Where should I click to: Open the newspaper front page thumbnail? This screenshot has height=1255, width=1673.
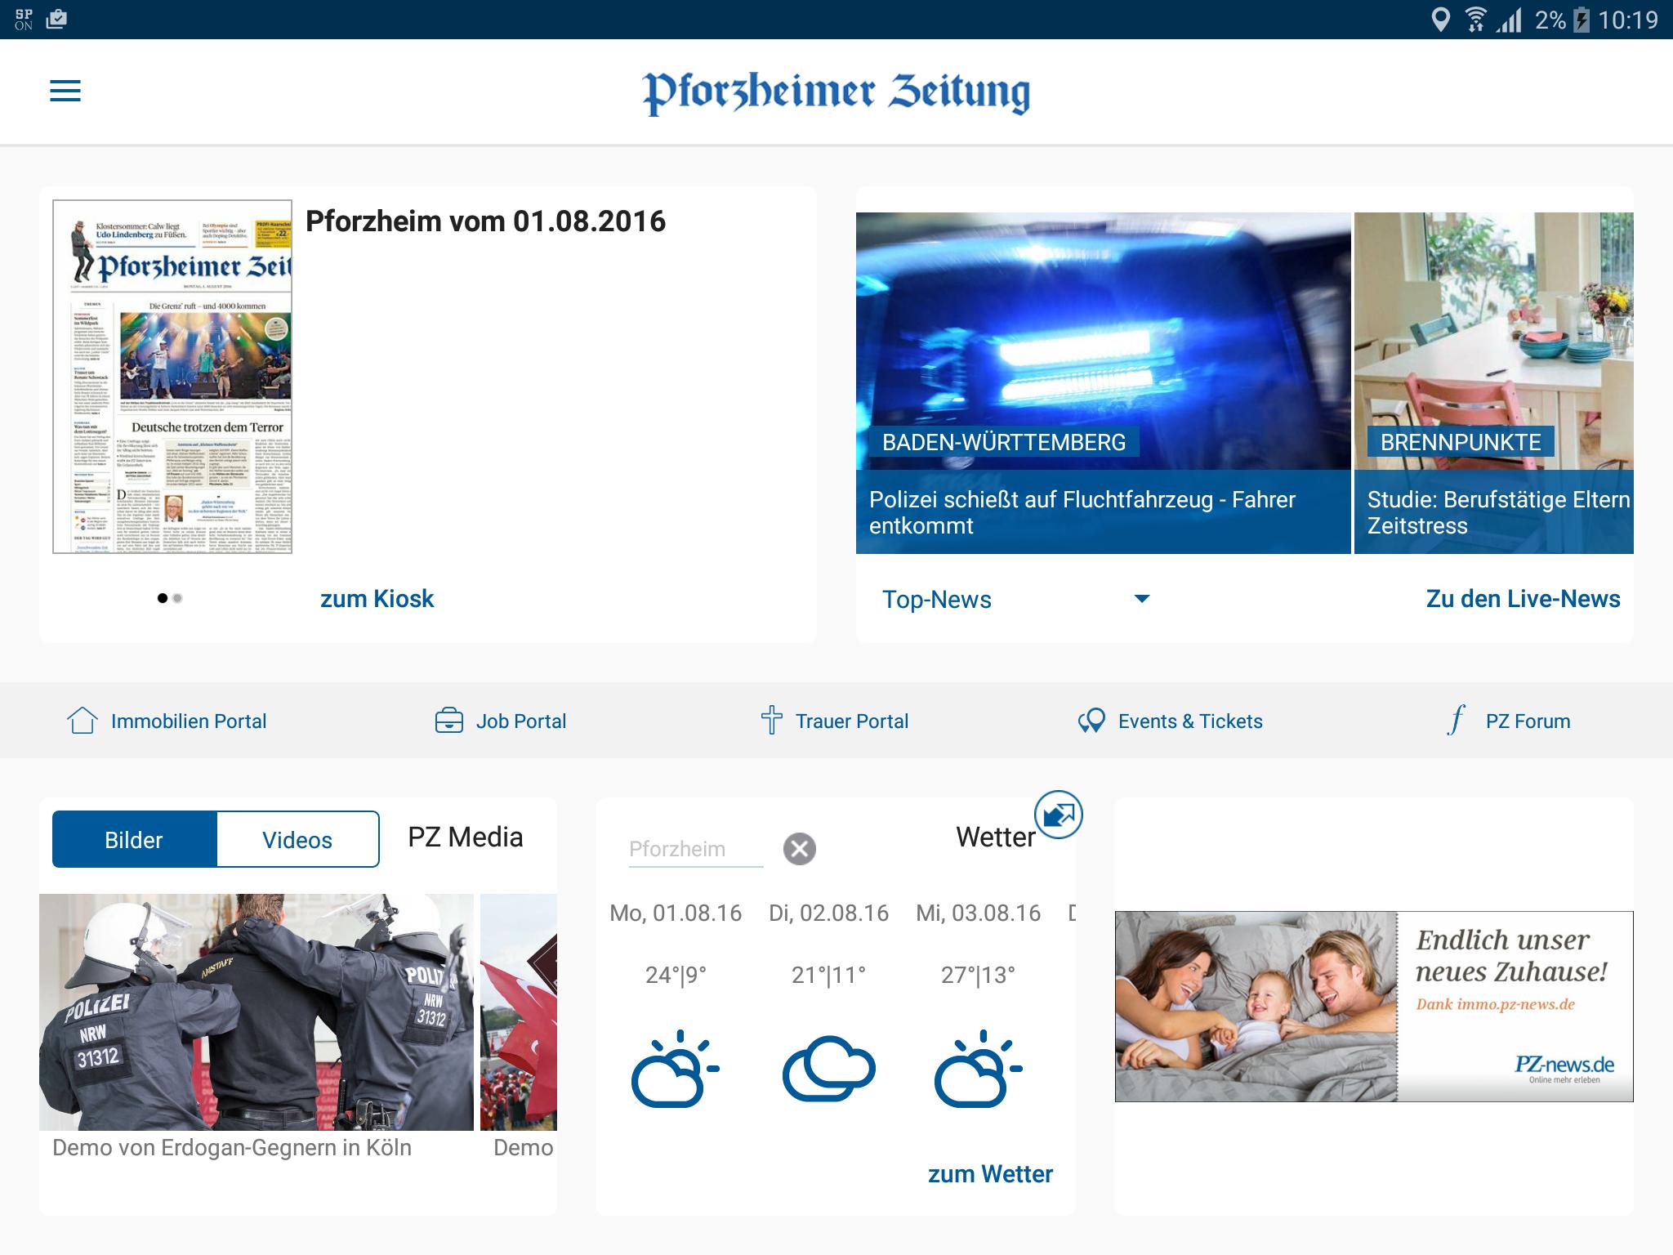172,377
